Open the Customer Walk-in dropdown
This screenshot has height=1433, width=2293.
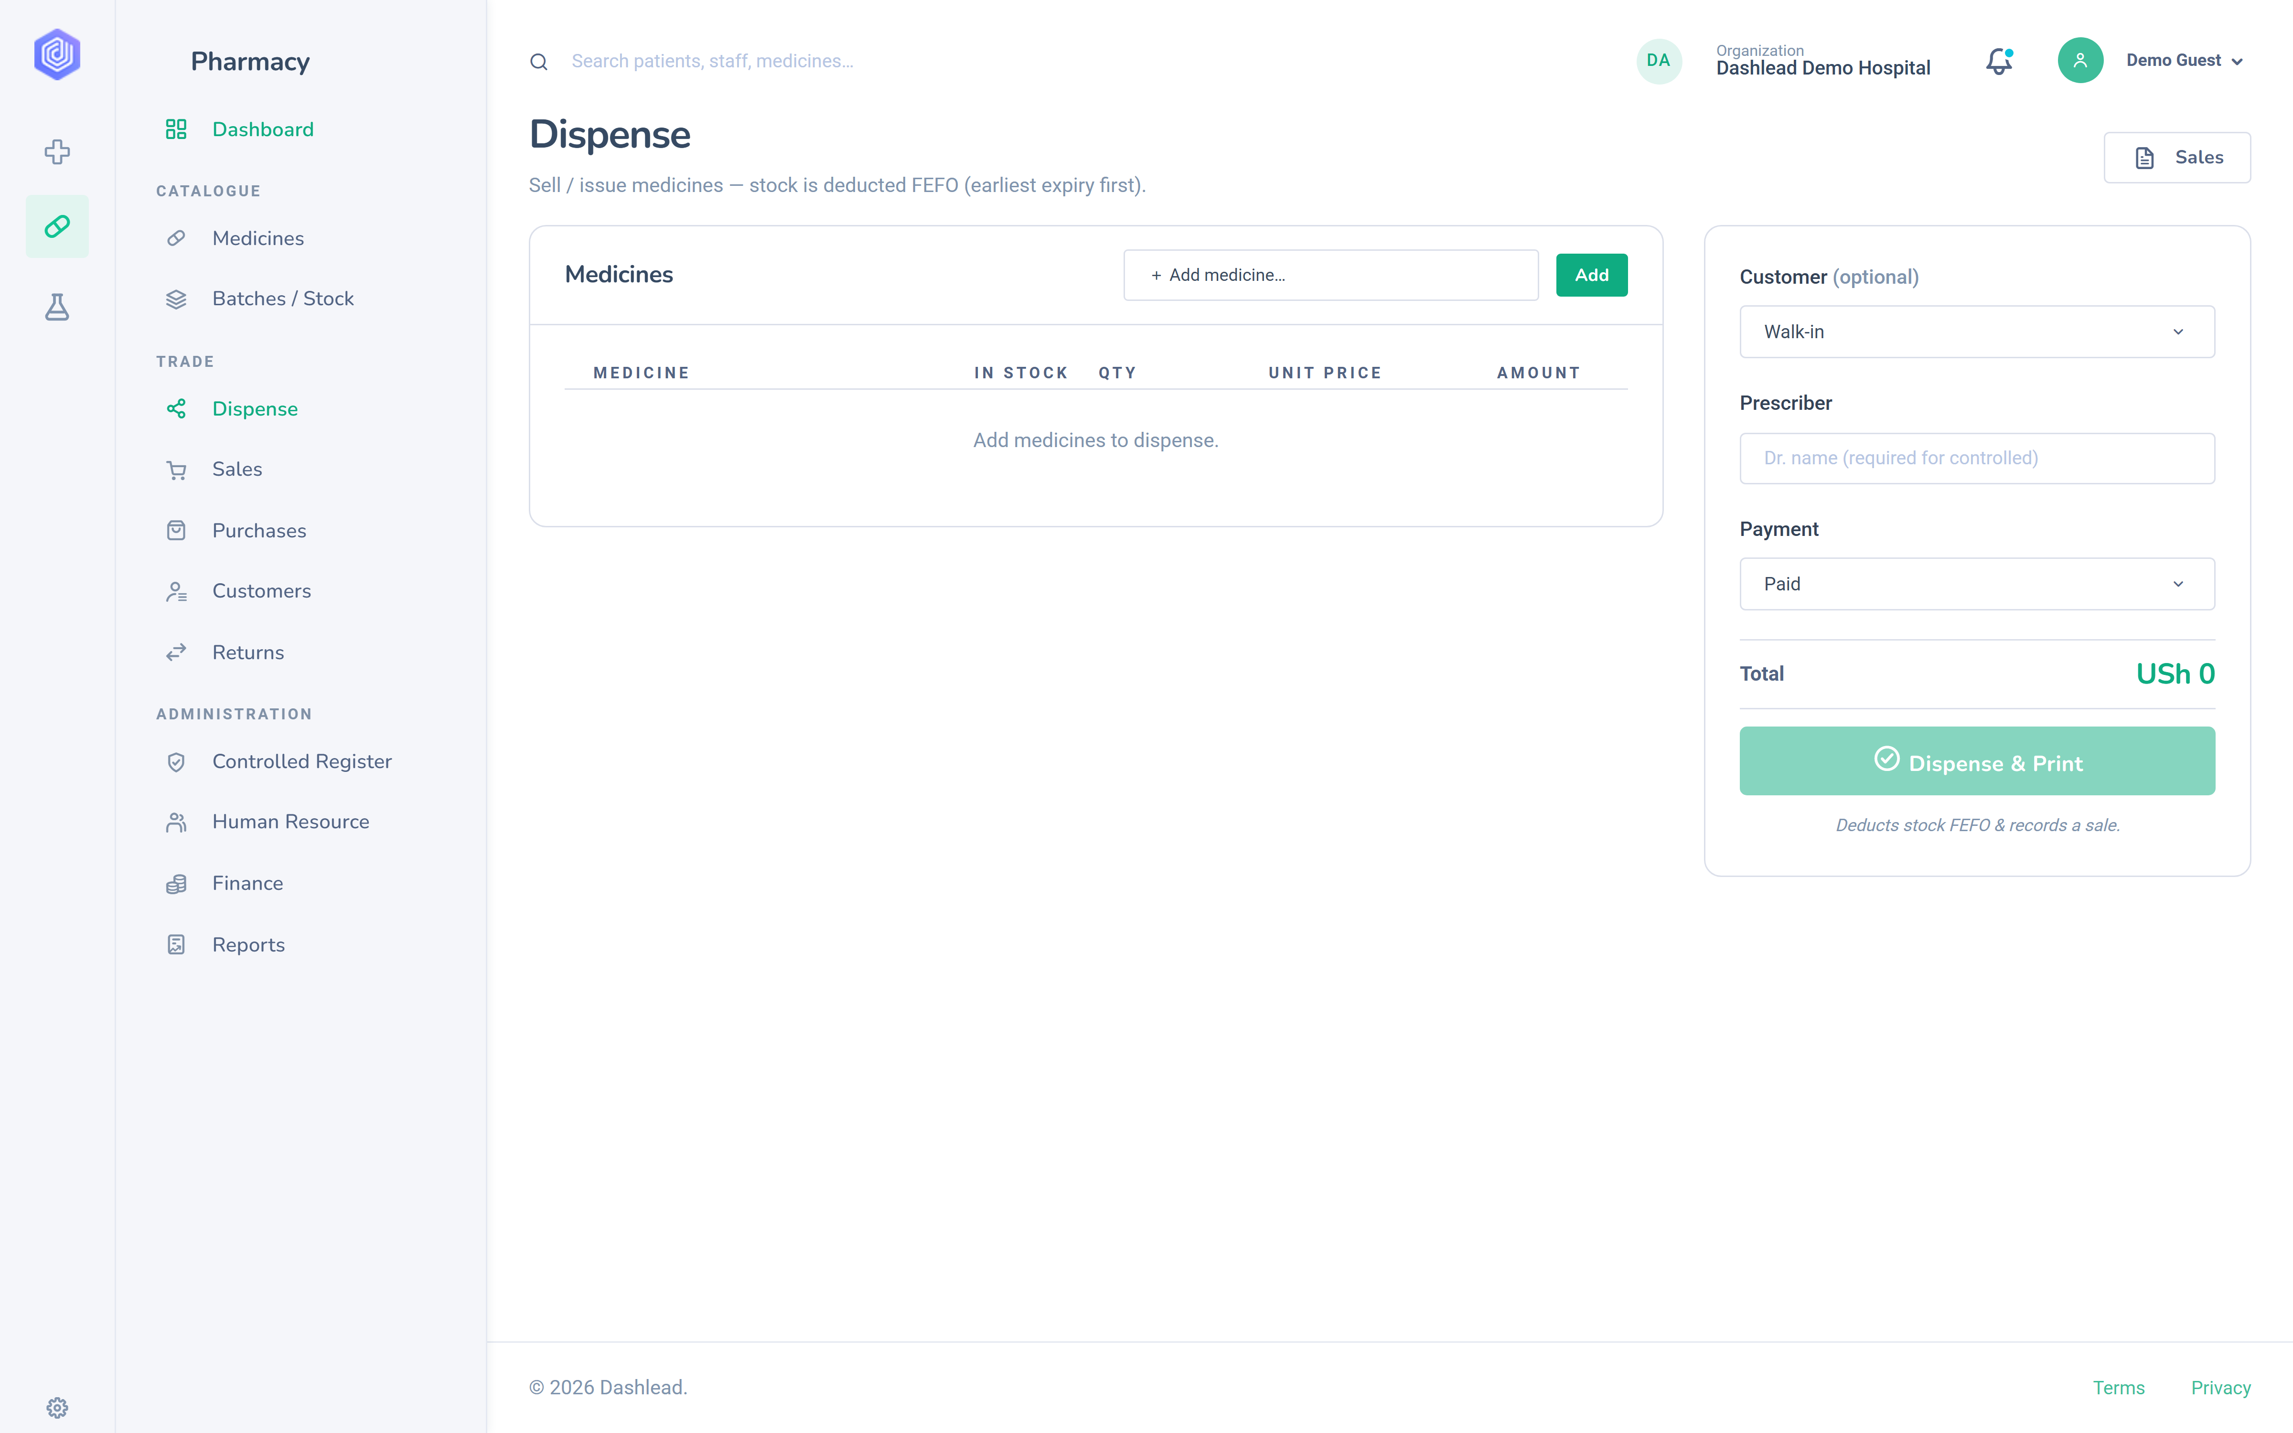point(1978,332)
